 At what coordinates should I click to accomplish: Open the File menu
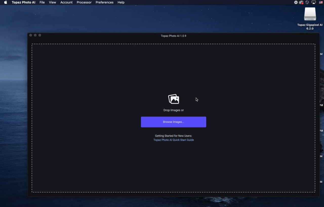(x=42, y=2)
